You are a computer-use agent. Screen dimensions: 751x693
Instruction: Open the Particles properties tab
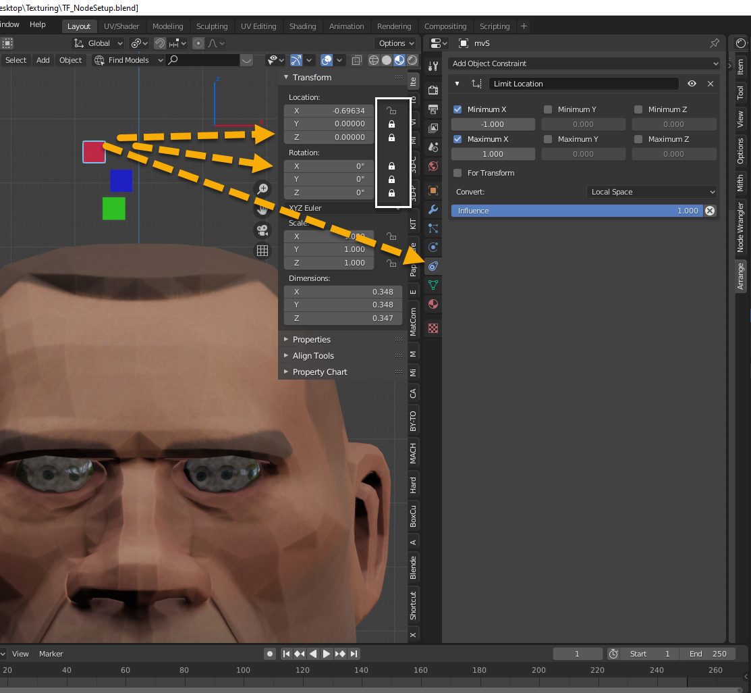point(433,228)
